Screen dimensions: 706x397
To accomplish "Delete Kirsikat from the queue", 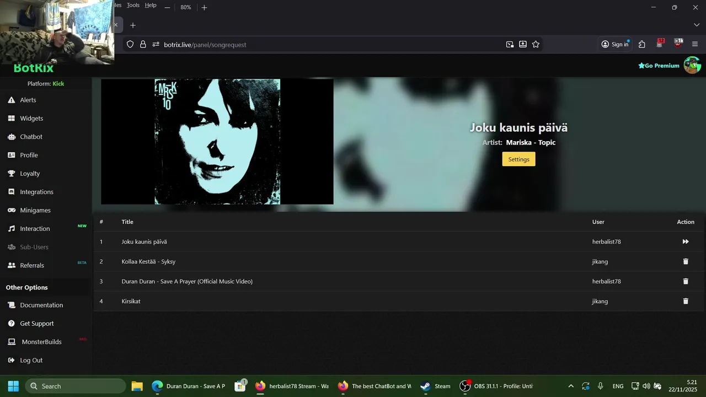I will (x=686, y=301).
